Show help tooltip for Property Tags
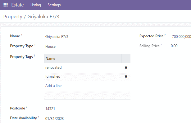 coord(34,55)
